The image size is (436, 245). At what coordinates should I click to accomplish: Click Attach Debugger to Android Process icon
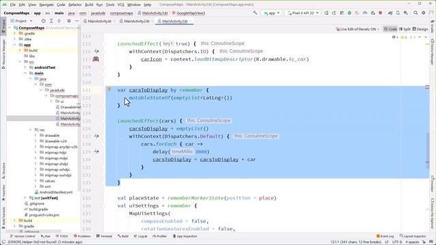click(373, 13)
